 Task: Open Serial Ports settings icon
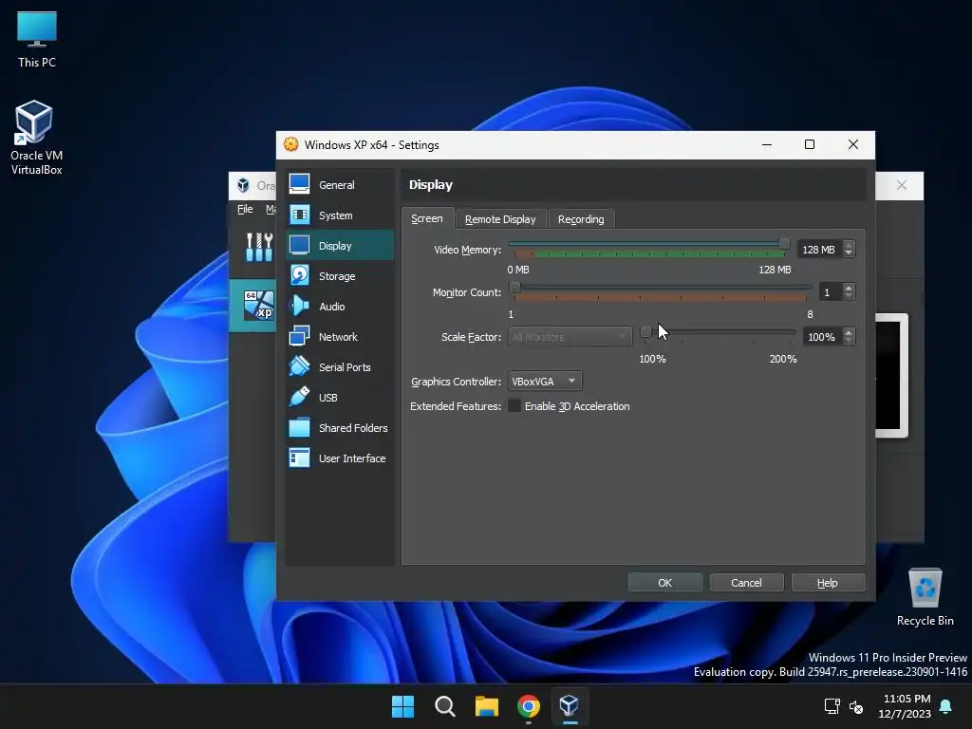299,366
